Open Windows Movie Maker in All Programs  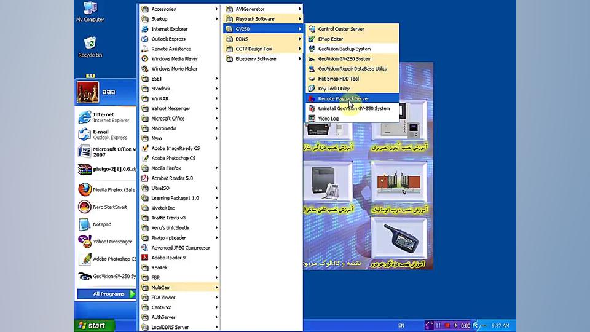pyautogui.click(x=179, y=69)
